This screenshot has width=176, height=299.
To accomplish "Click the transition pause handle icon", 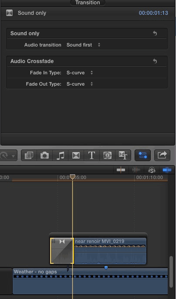I will [54, 241].
